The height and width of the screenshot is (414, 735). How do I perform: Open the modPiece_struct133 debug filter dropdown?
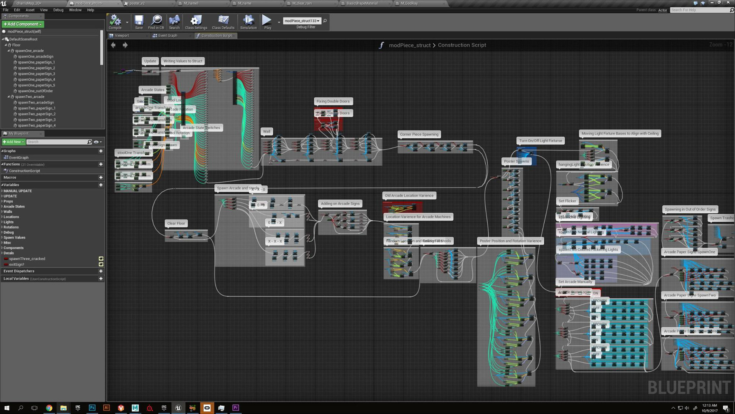302,21
